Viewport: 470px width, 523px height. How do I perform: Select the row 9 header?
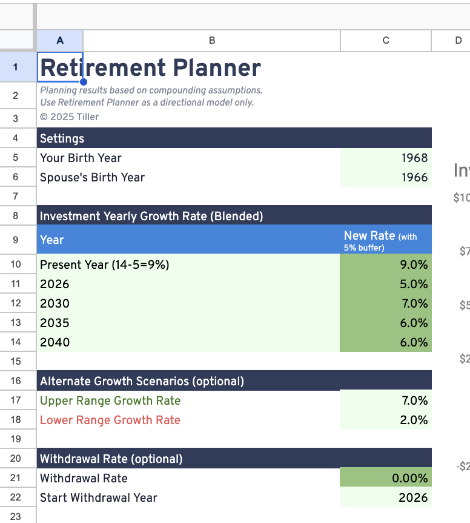pos(16,240)
